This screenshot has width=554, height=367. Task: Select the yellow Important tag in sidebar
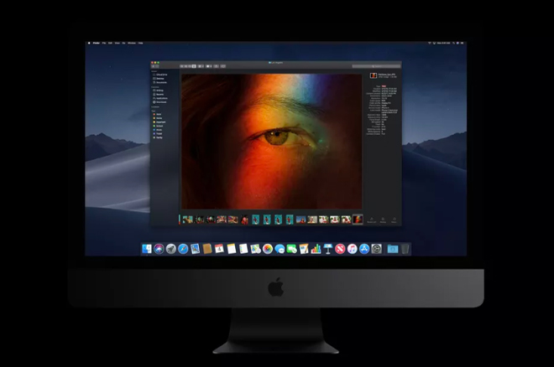coord(159,122)
